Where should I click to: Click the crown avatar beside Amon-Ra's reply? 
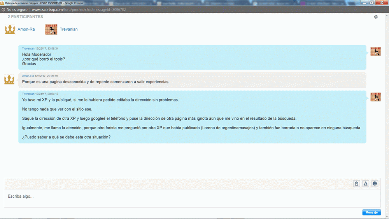(x=9, y=80)
